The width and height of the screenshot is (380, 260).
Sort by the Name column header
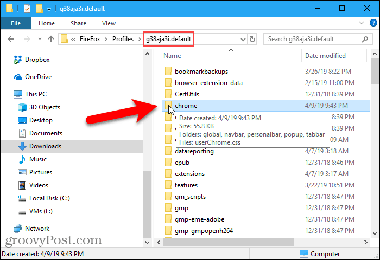tap(172, 56)
